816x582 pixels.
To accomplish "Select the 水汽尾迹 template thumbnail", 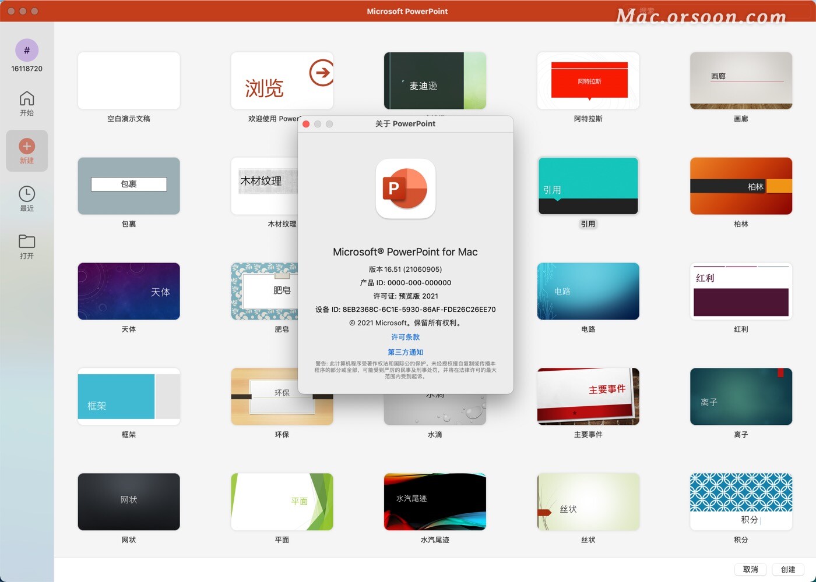I will [x=435, y=502].
